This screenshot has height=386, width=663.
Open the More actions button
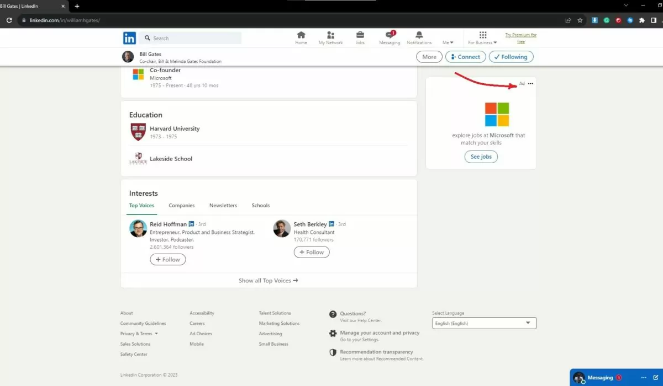[429, 57]
